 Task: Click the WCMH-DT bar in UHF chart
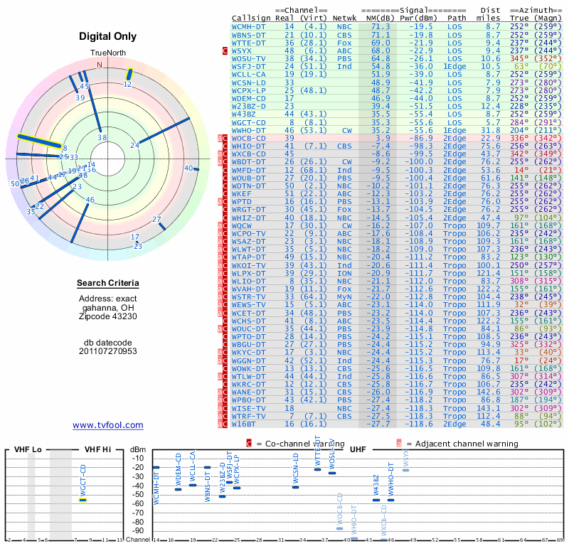(x=156, y=467)
